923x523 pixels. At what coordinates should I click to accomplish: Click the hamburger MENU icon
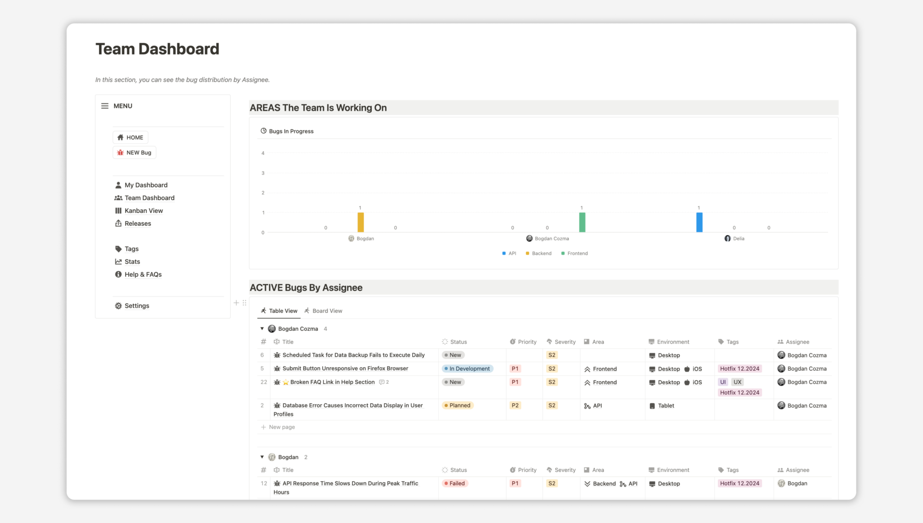click(105, 106)
